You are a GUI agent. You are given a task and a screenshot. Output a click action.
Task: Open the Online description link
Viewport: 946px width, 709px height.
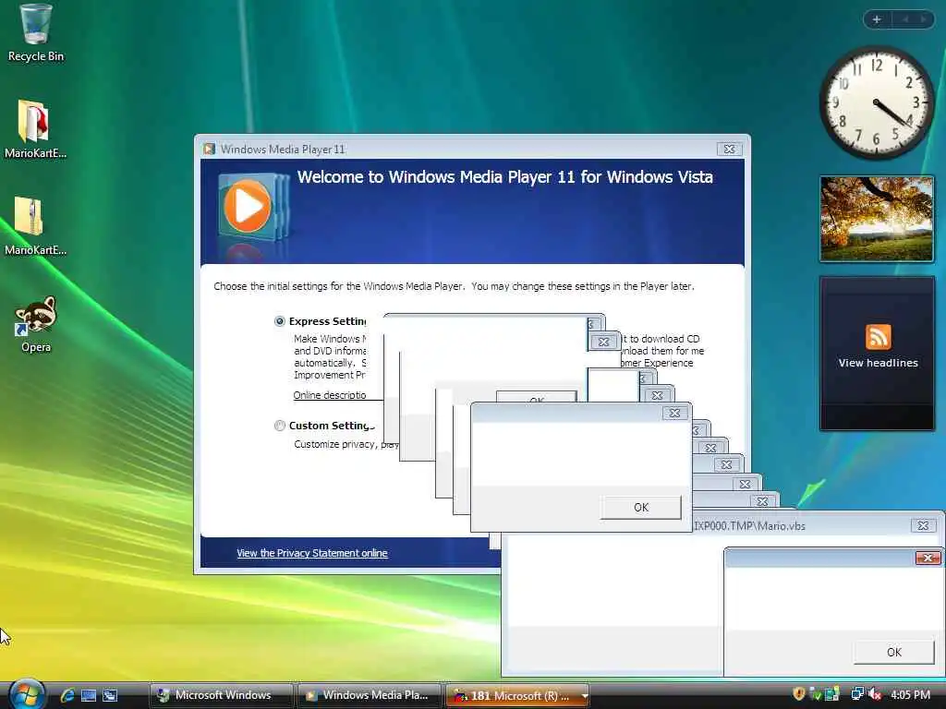pyautogui.click(x=330, y=395)
